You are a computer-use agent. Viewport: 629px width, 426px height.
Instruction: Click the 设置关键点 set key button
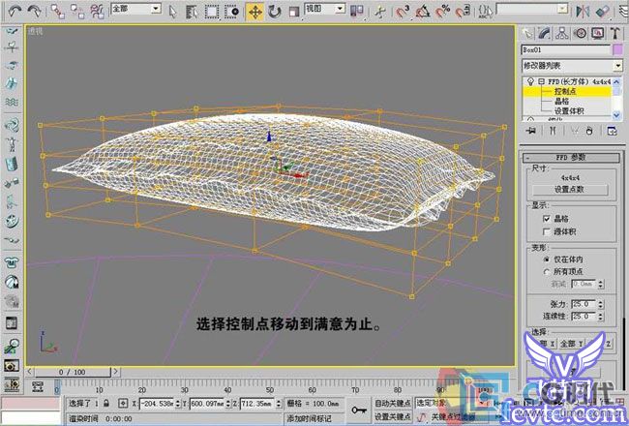pyautogui.click(x=392, y=416)
